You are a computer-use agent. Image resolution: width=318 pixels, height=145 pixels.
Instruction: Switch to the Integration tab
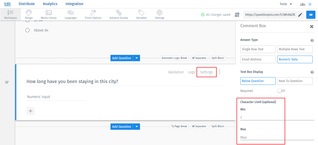point(74,4)
